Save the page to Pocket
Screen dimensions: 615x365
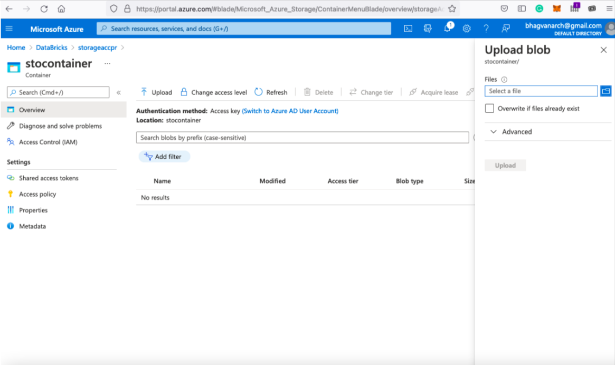(x=504, y=8)
